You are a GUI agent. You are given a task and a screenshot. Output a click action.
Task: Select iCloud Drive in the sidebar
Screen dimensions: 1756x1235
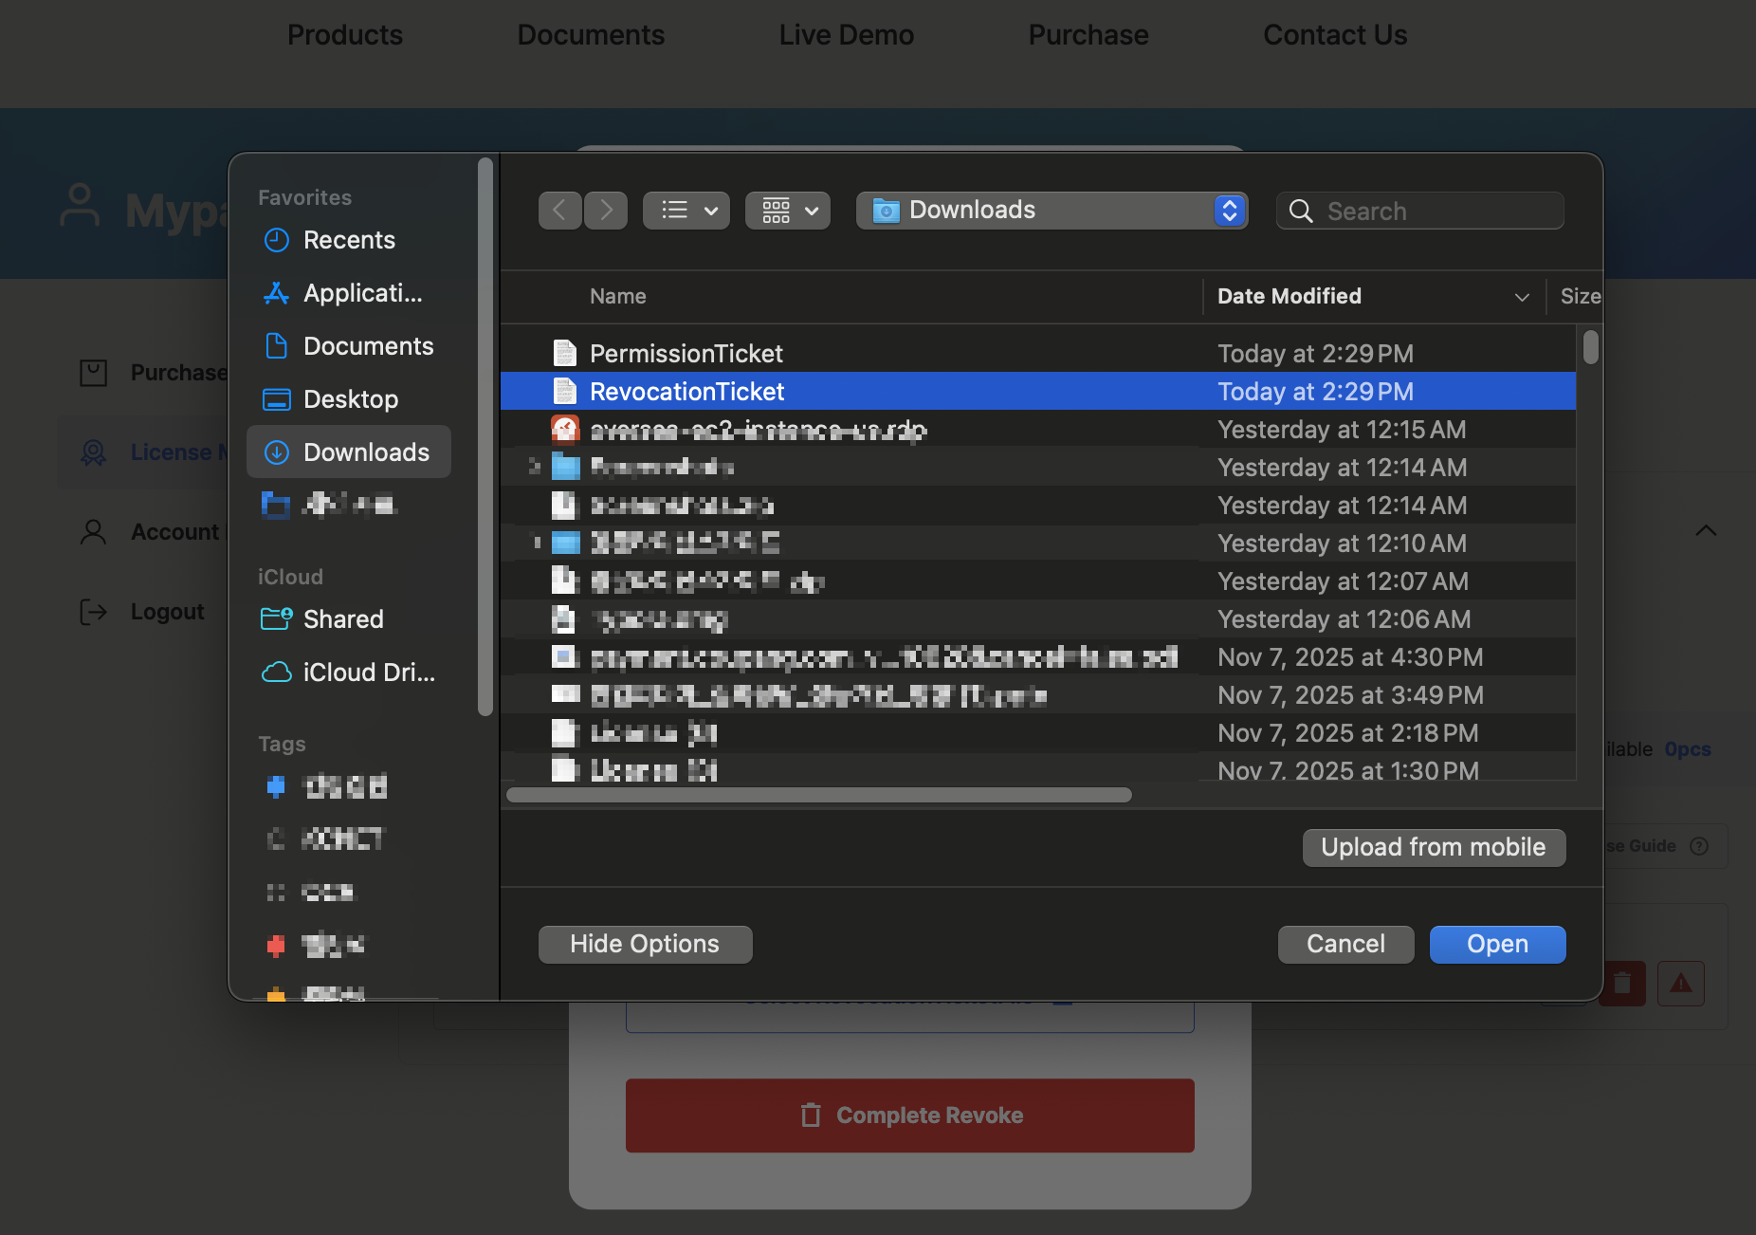click(368, 673)
